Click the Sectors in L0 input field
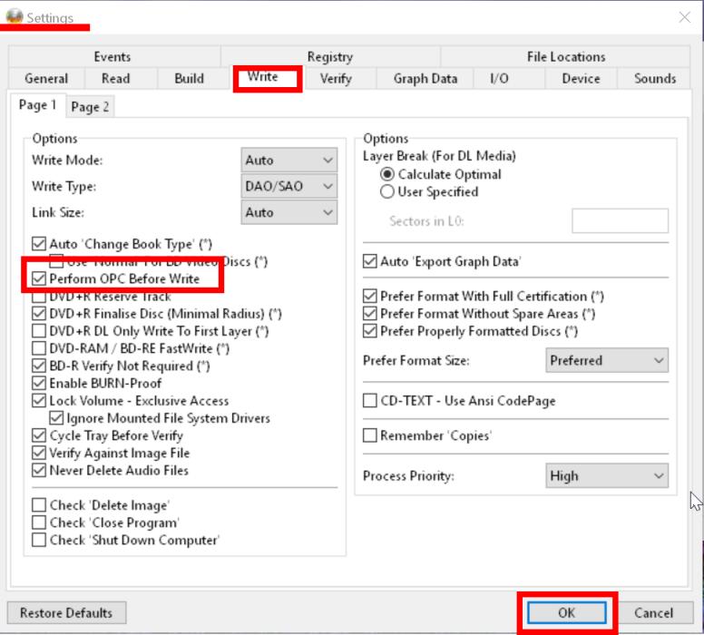Screen dimensions: 704x635 [x=620, y=220]
